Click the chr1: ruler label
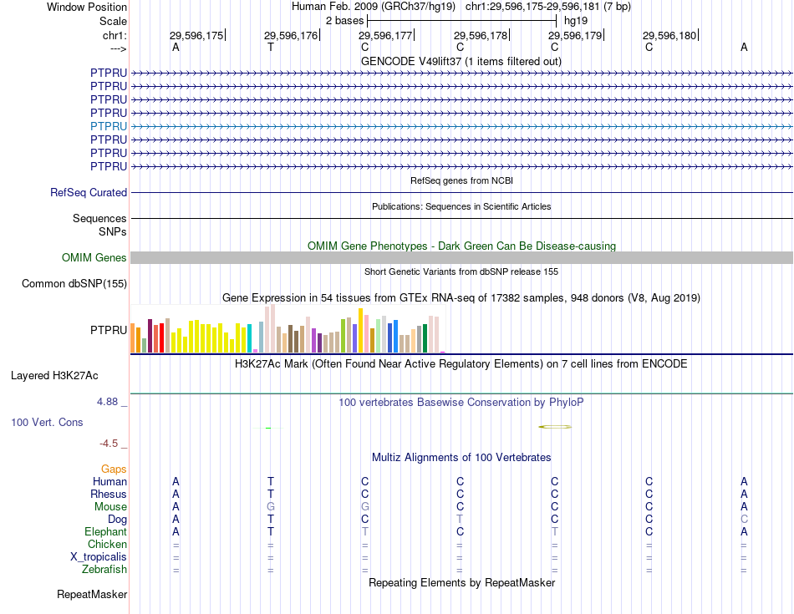 pyautogui.click(x=115, y=35)
